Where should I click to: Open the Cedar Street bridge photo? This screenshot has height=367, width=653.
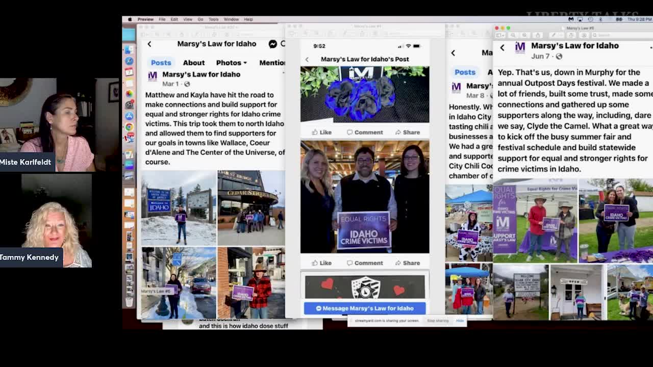[251, 208]
